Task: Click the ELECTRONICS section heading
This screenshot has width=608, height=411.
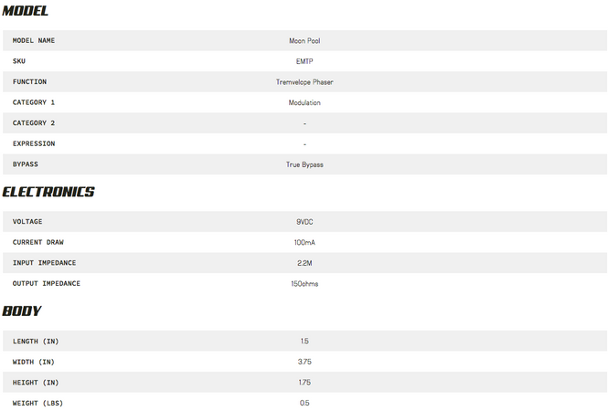Action: 48,192
